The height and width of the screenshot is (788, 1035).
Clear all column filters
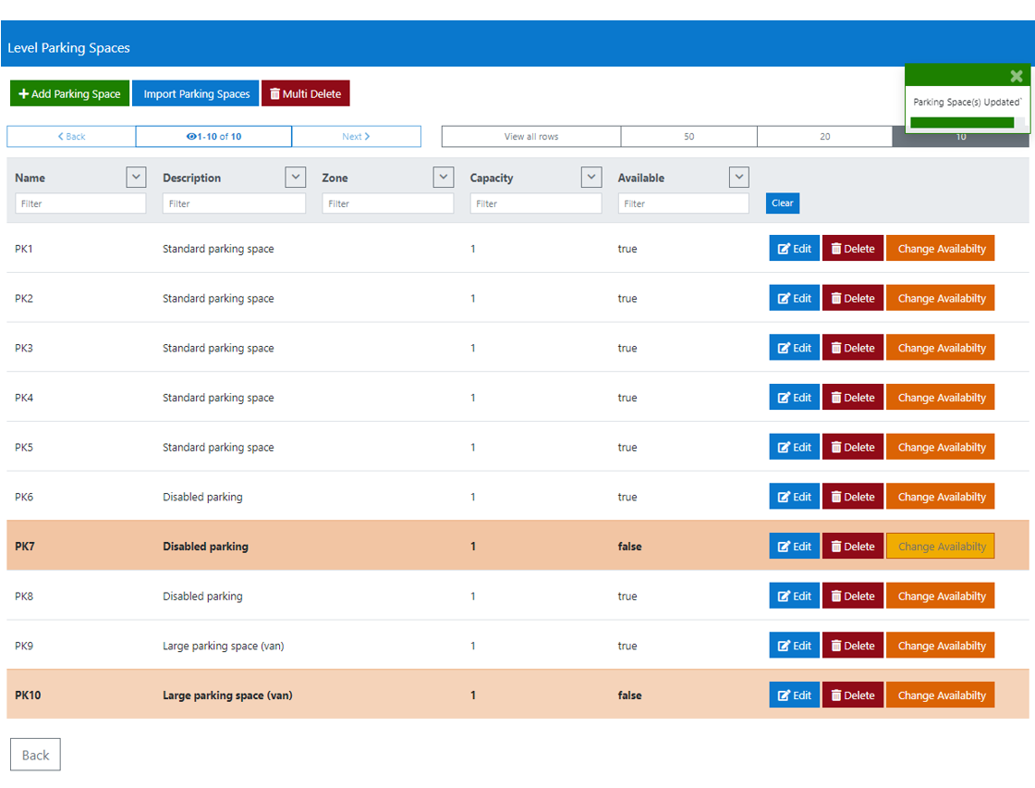point(783,203)
